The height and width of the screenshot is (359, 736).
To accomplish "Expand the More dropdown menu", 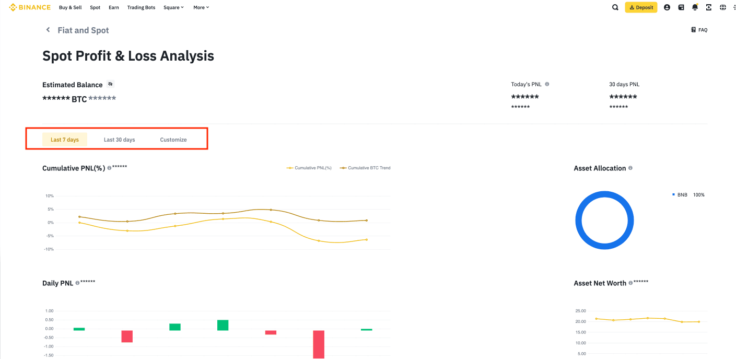I will click(x=201, y=7).
